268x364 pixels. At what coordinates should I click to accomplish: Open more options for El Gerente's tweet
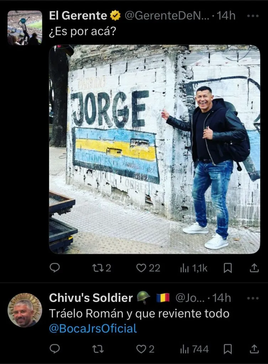[x=253, y=16]
